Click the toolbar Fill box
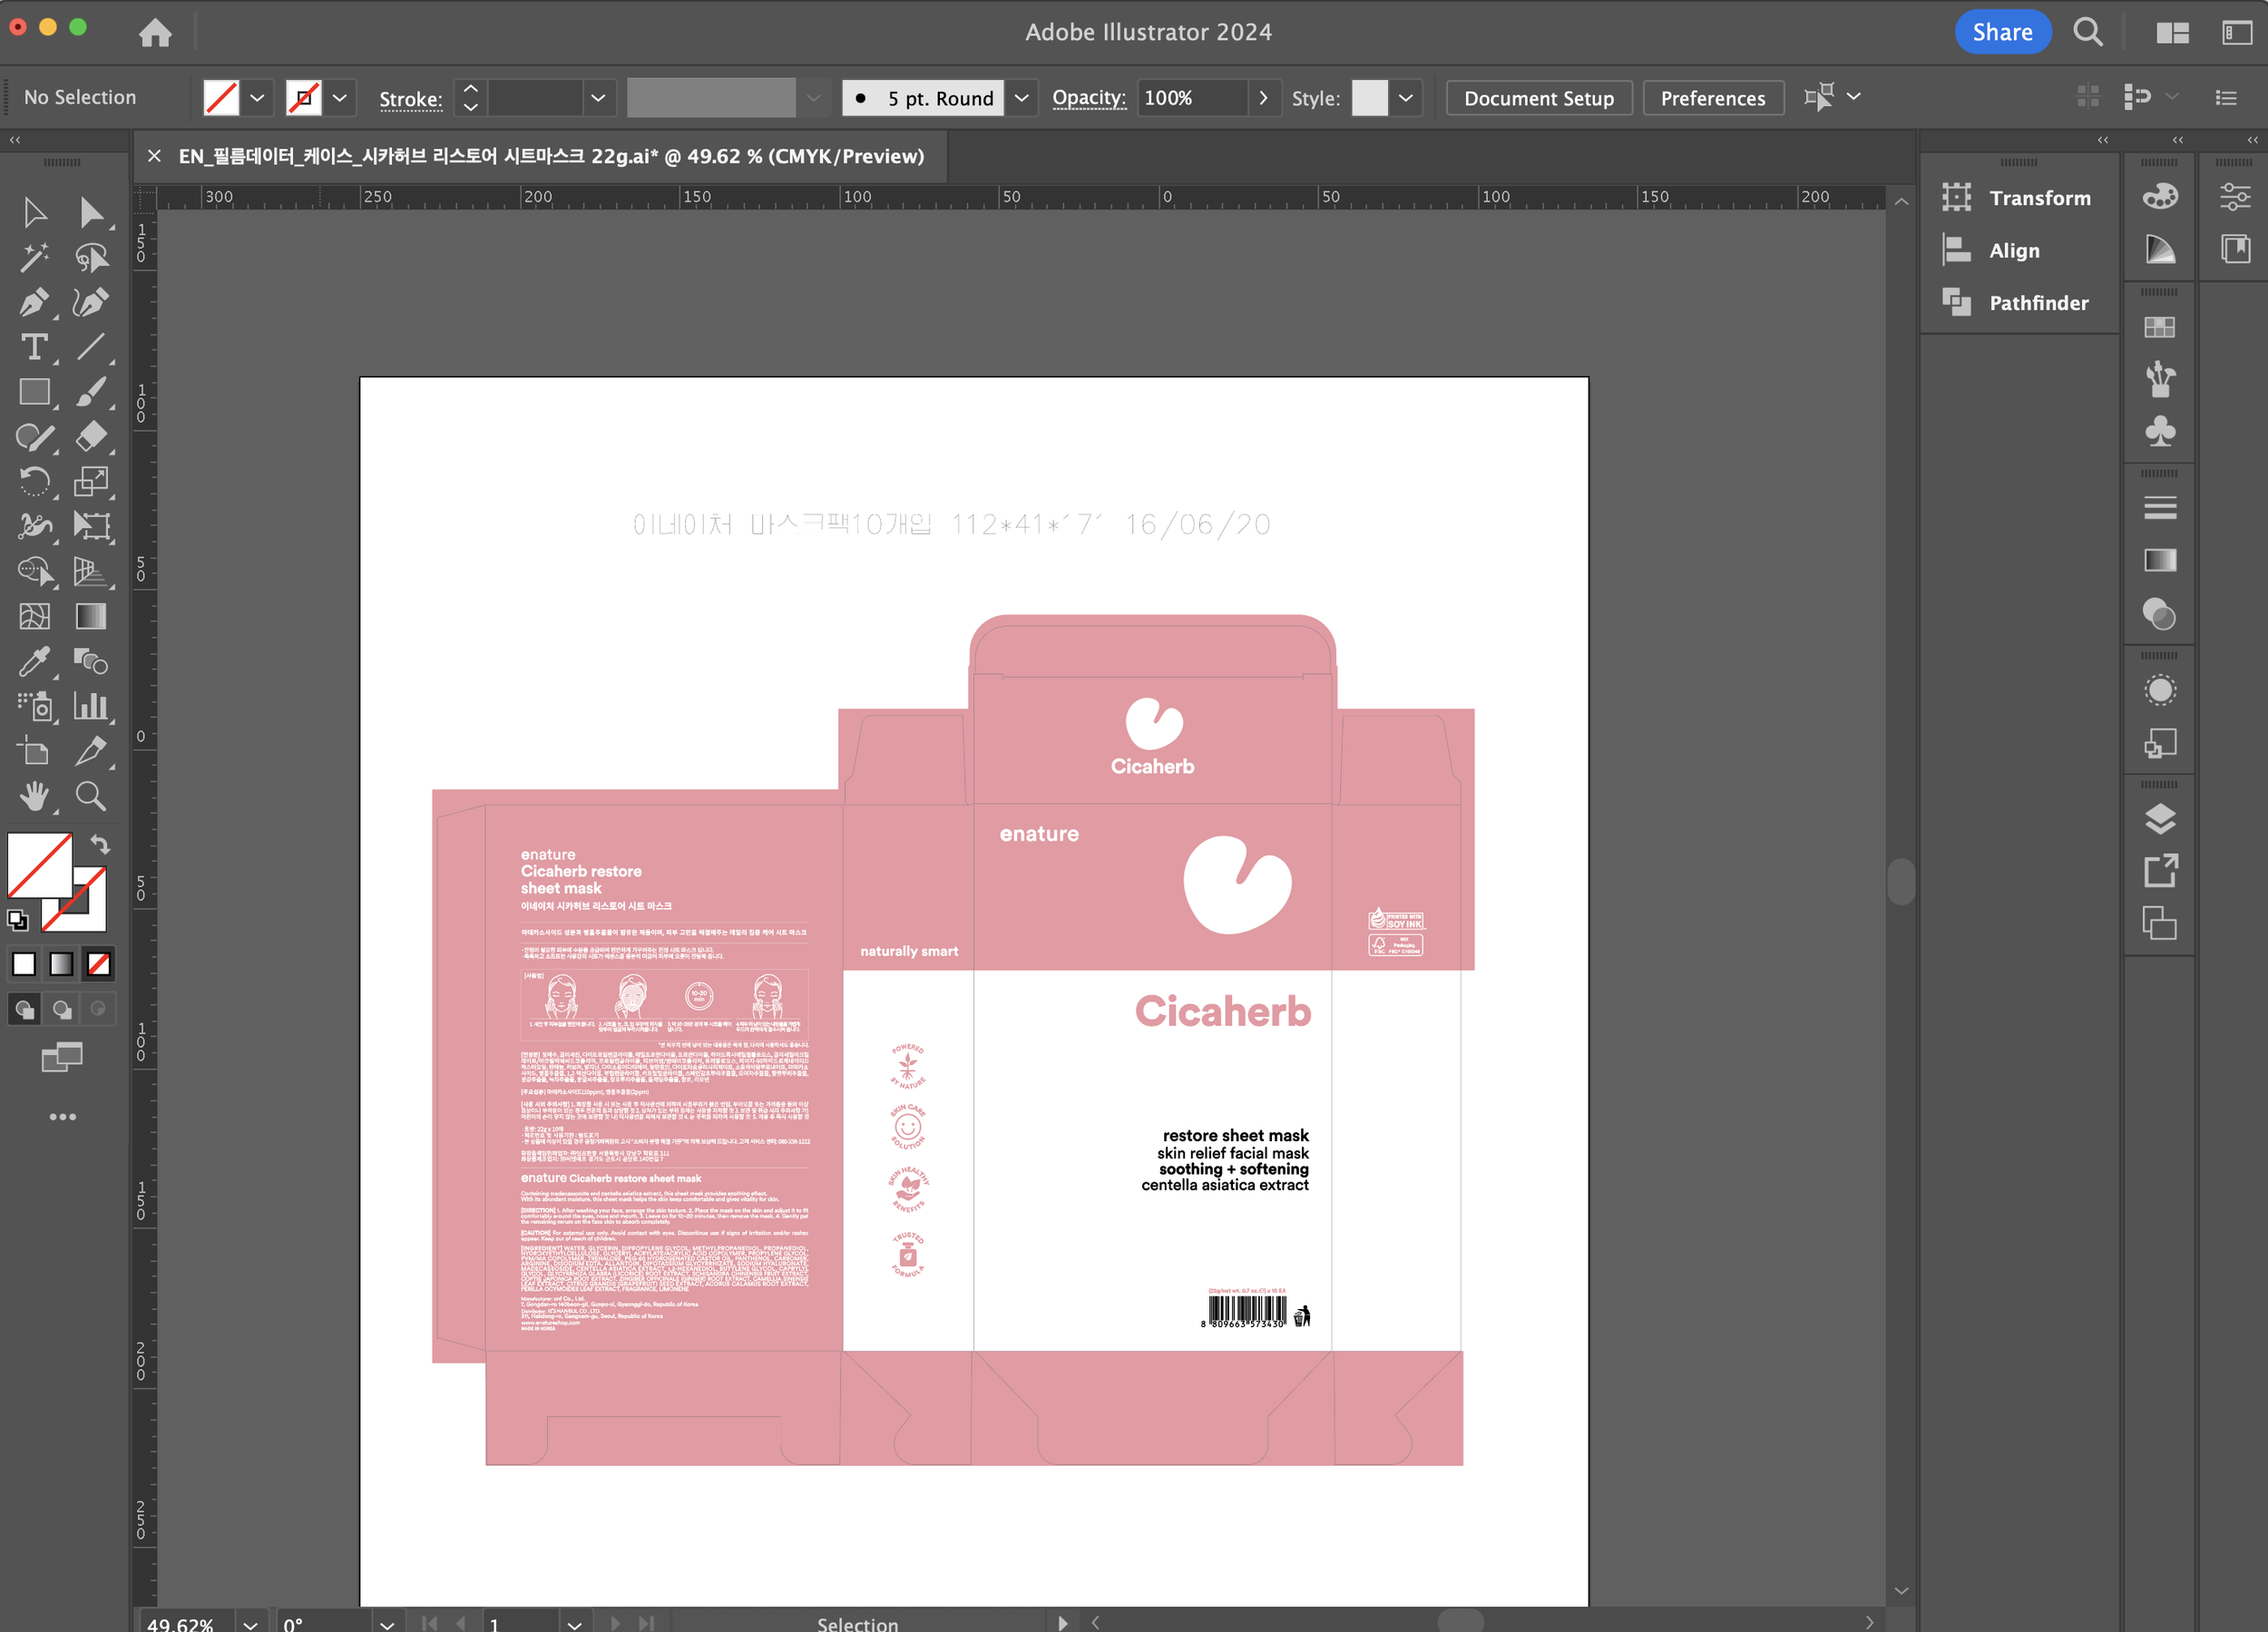This screenshot has width=2268, height=1632. (x=40, y=865)
